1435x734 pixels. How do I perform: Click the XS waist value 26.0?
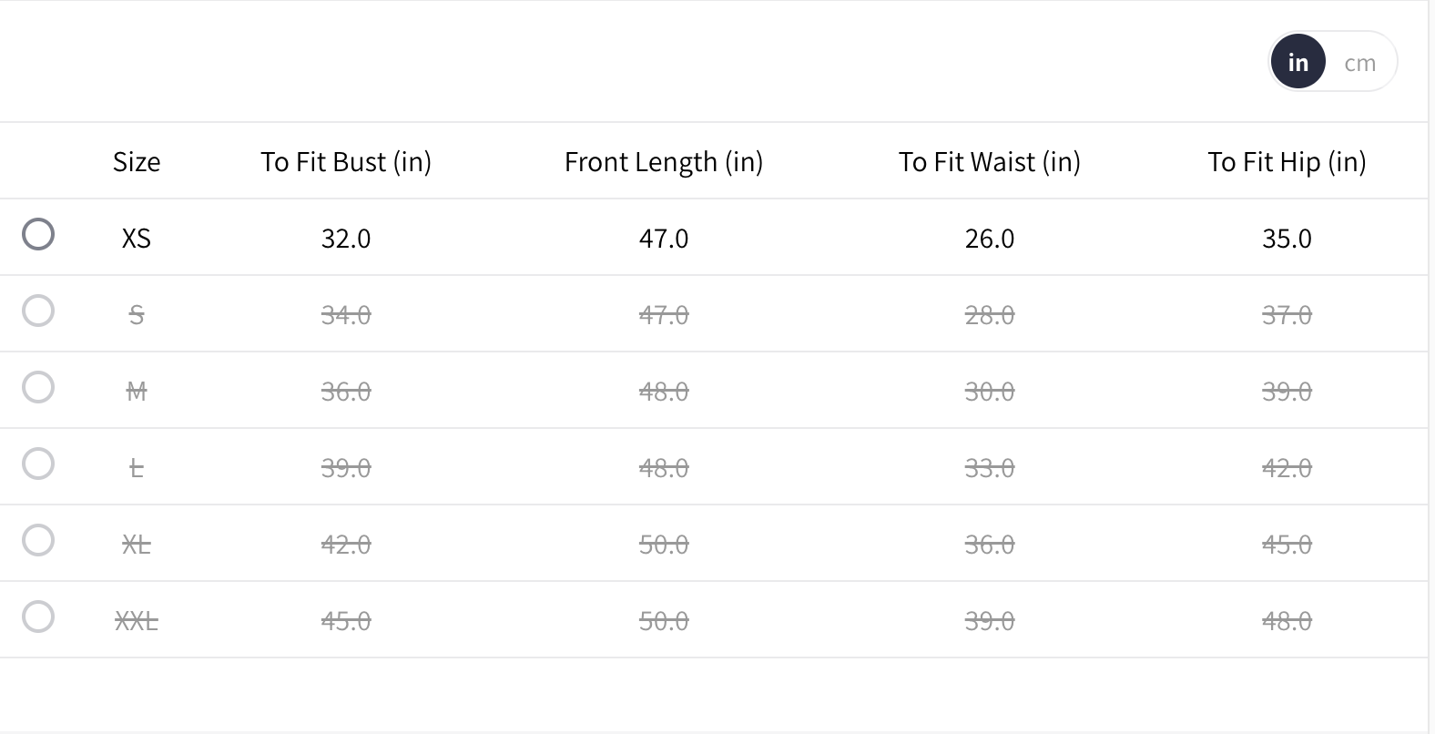pos(990,239)
